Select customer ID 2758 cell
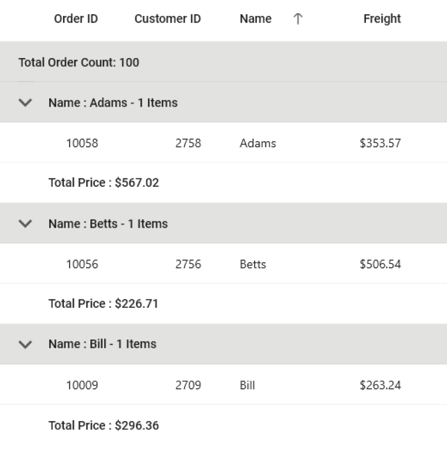This screenshot has width=447, height=449. [x=188, y=143]
